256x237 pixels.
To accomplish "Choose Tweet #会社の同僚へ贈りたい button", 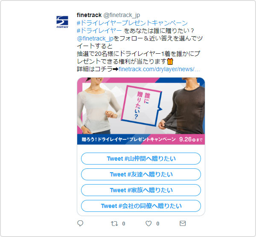I will point(141,206).
